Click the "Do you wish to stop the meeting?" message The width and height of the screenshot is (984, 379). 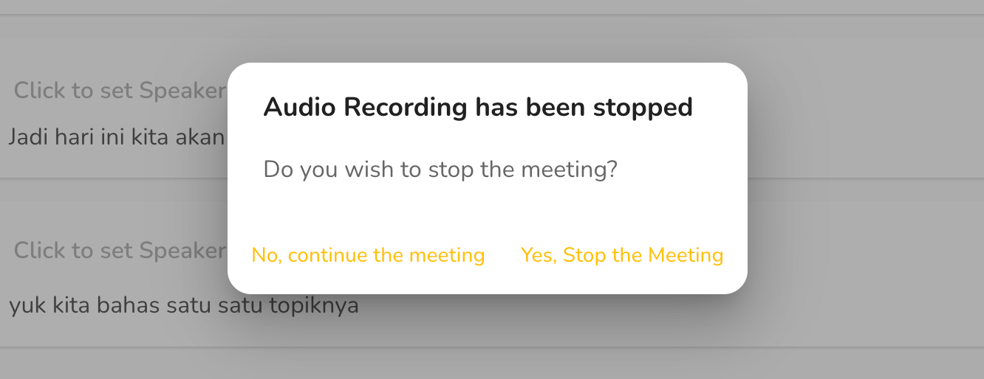(x=440, y=170)
